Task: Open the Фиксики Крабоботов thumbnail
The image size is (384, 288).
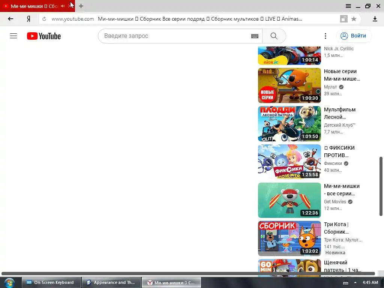Action: pyautogui.click(x=289, y=162)
